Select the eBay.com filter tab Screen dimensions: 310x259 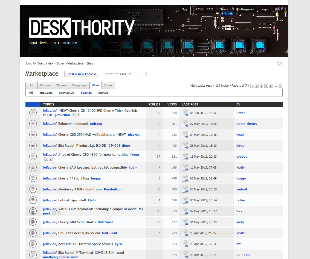click(x=46, y=93)
